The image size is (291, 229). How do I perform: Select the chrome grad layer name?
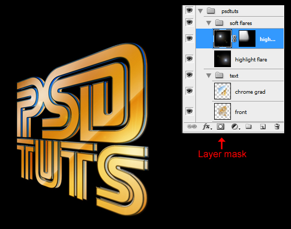point(250,92)
